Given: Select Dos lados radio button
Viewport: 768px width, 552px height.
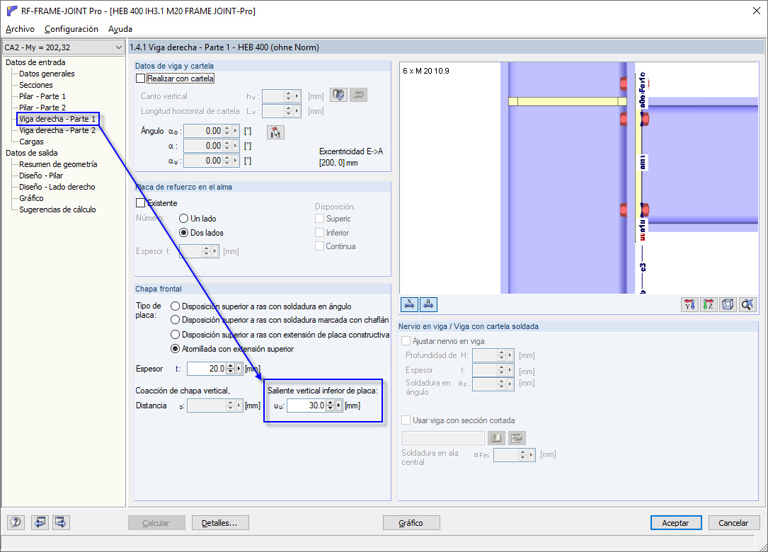Looking at the screenshot, I should coord(183,233).
